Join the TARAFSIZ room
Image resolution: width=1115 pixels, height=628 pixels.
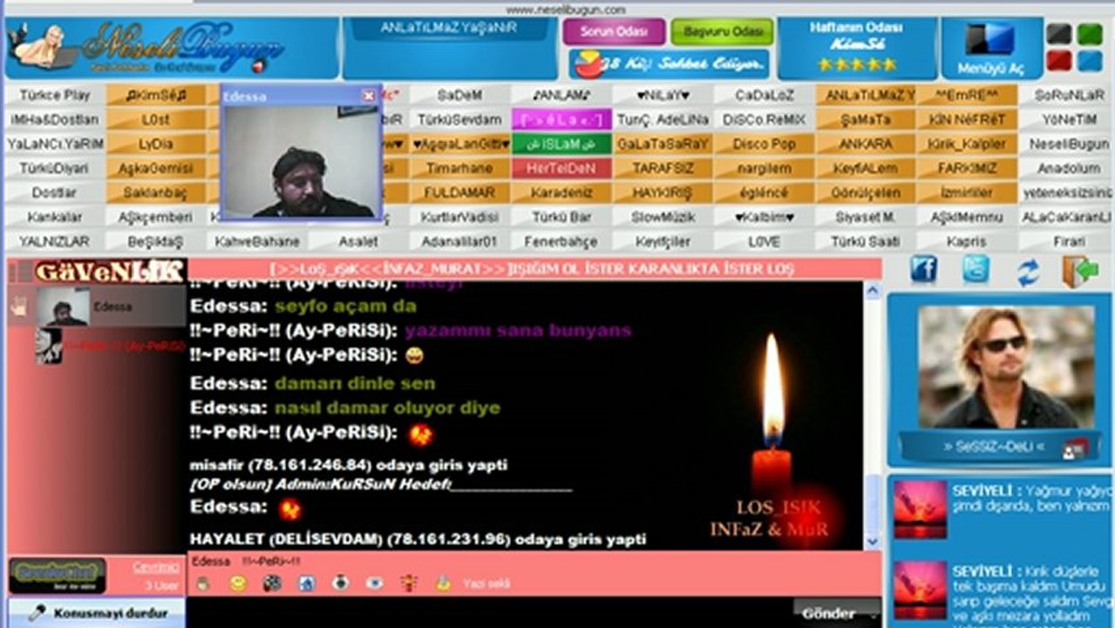click(x=662, y=168)
